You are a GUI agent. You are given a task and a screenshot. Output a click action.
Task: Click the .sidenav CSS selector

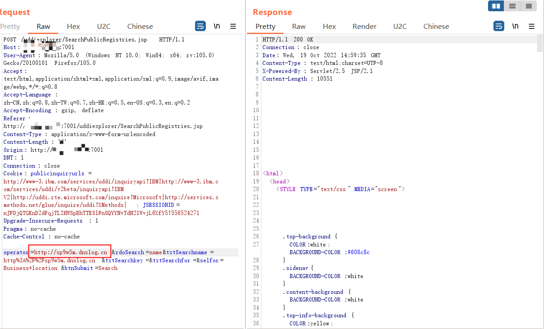pyautogui.click(x=295, y=268)
